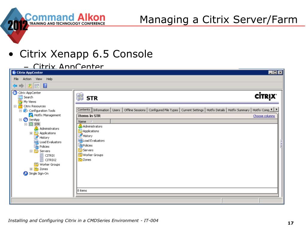The image size is (306, 229).
Task: Maximize the Citrix AppCenter window
Action: coord(275,72)
